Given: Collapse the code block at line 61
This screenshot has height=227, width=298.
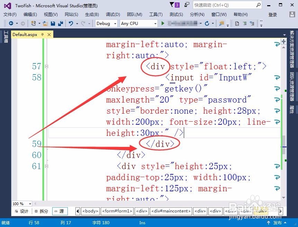Looking at the screenshot, I should tap(47, 166).
